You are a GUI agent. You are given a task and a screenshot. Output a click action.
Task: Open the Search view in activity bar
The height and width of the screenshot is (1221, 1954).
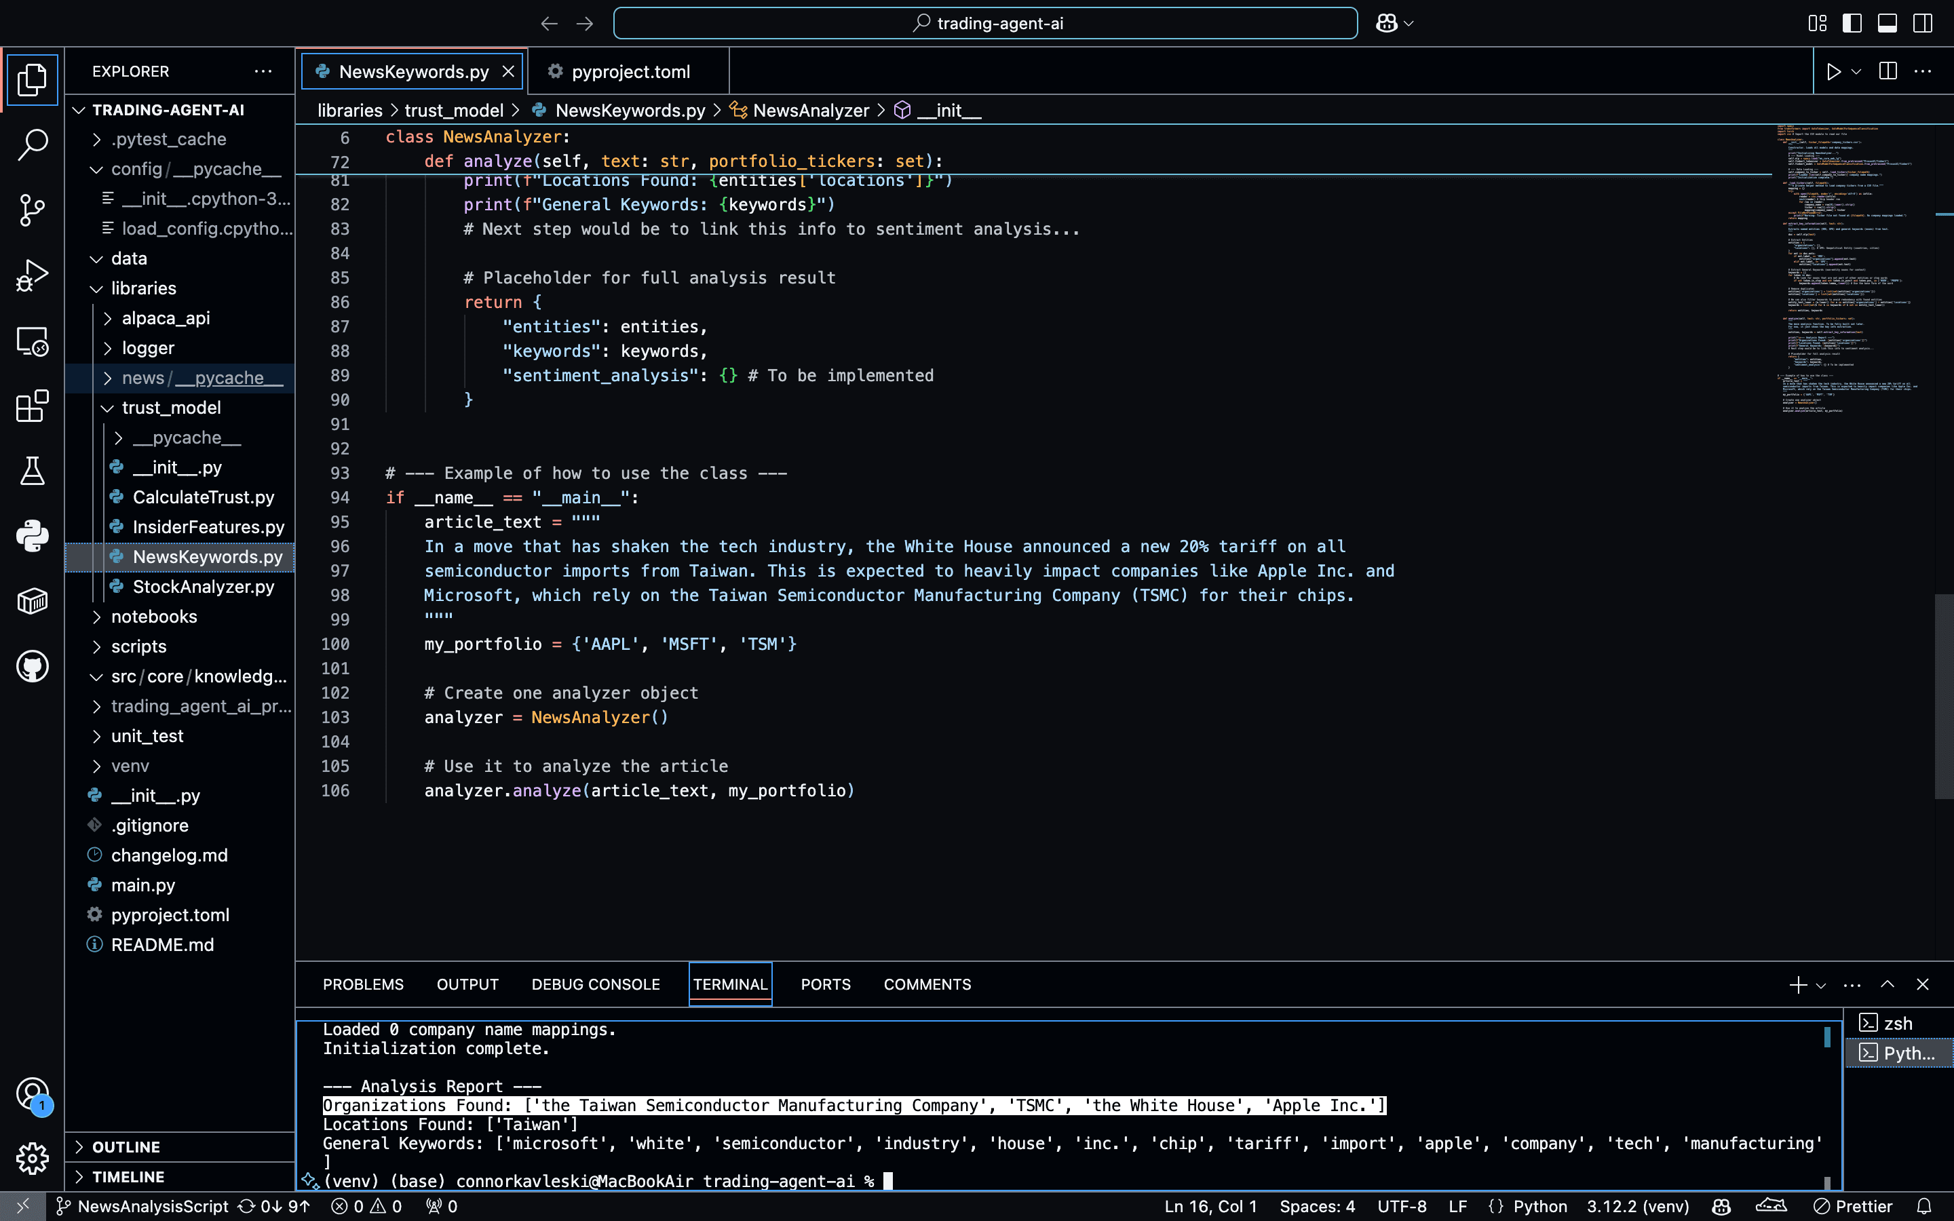33,144
